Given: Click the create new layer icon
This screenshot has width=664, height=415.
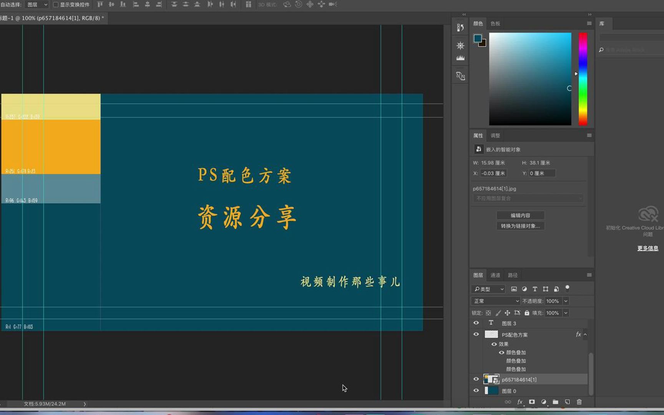Looking at the screenshot, I should click(567, 402).
